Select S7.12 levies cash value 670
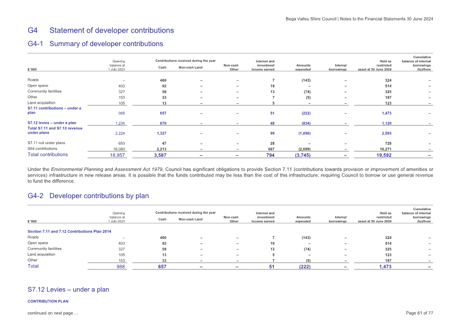Viewport: 460px width, 326px height. pyautogui.click(x=163, y=123)
